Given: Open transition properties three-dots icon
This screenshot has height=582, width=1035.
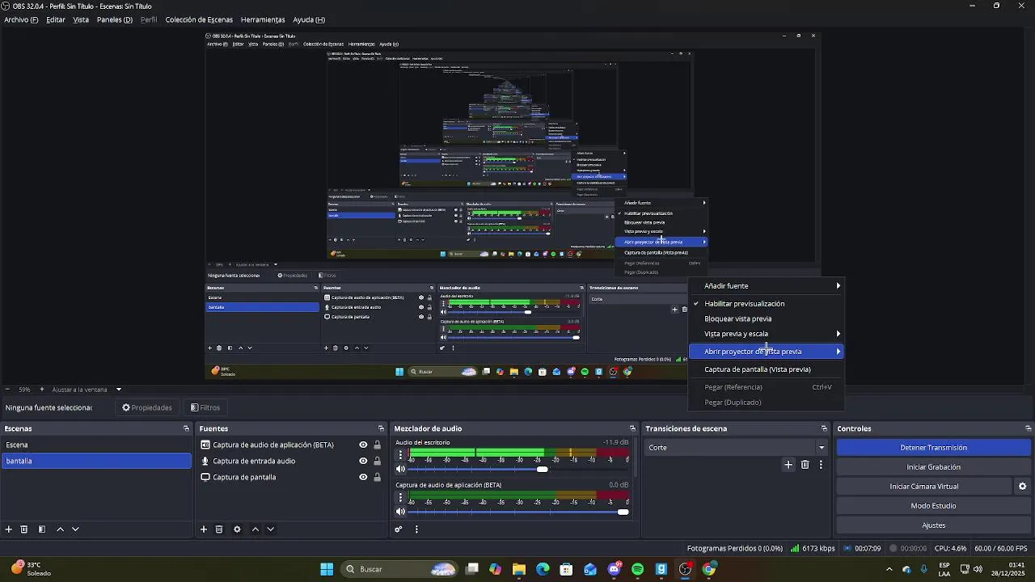Looking at the screenshot, I should (821, 465).
